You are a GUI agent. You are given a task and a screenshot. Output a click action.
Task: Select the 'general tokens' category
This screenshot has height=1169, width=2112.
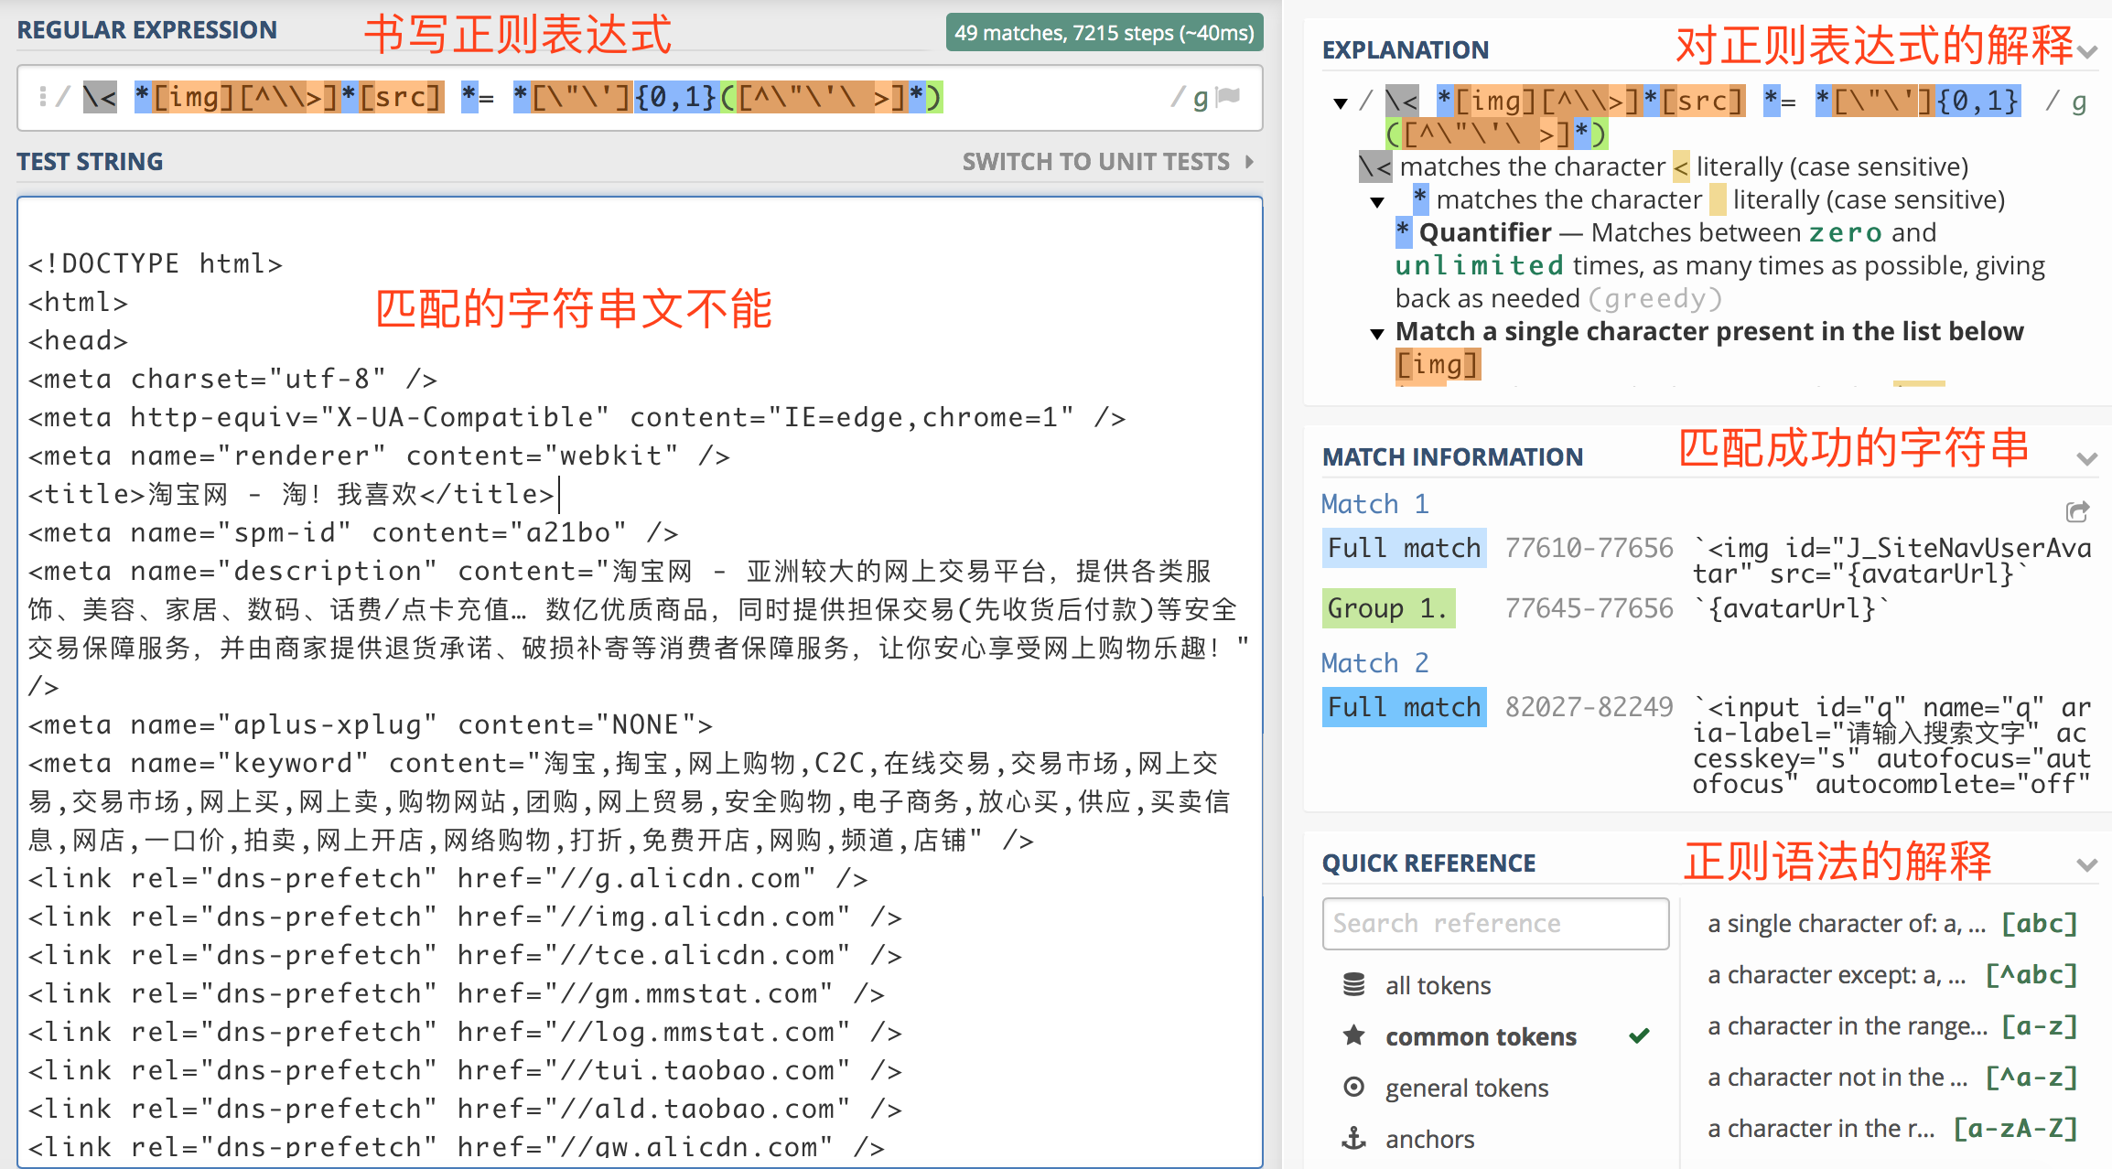coord(1466,1088)
